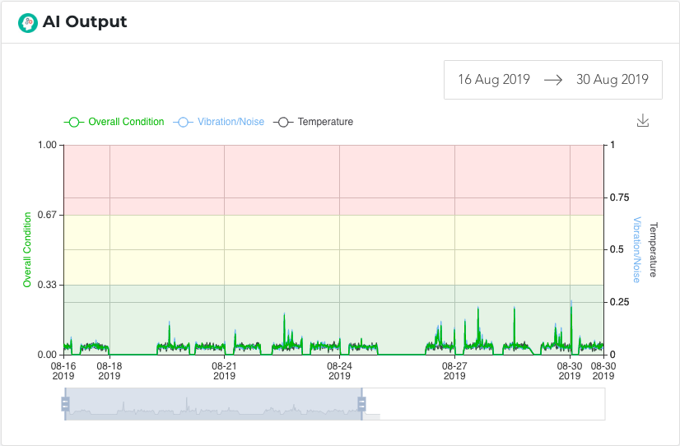Viewport: 680px width, 446px height.
Task: Open the end date 30 Aug 2019 picker
Action: tap(612, 80)
